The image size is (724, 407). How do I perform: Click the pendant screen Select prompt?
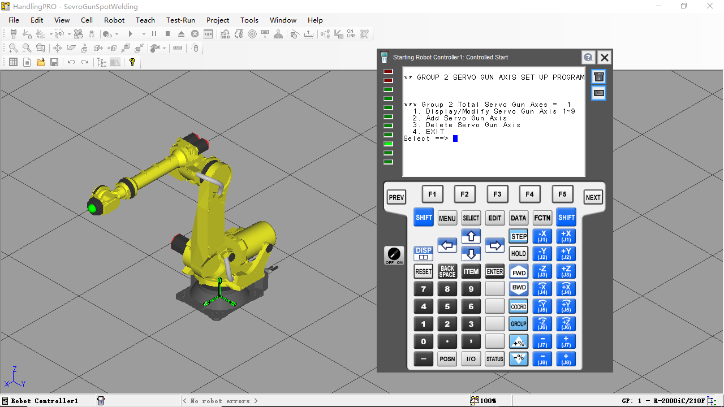click(425, 138)
